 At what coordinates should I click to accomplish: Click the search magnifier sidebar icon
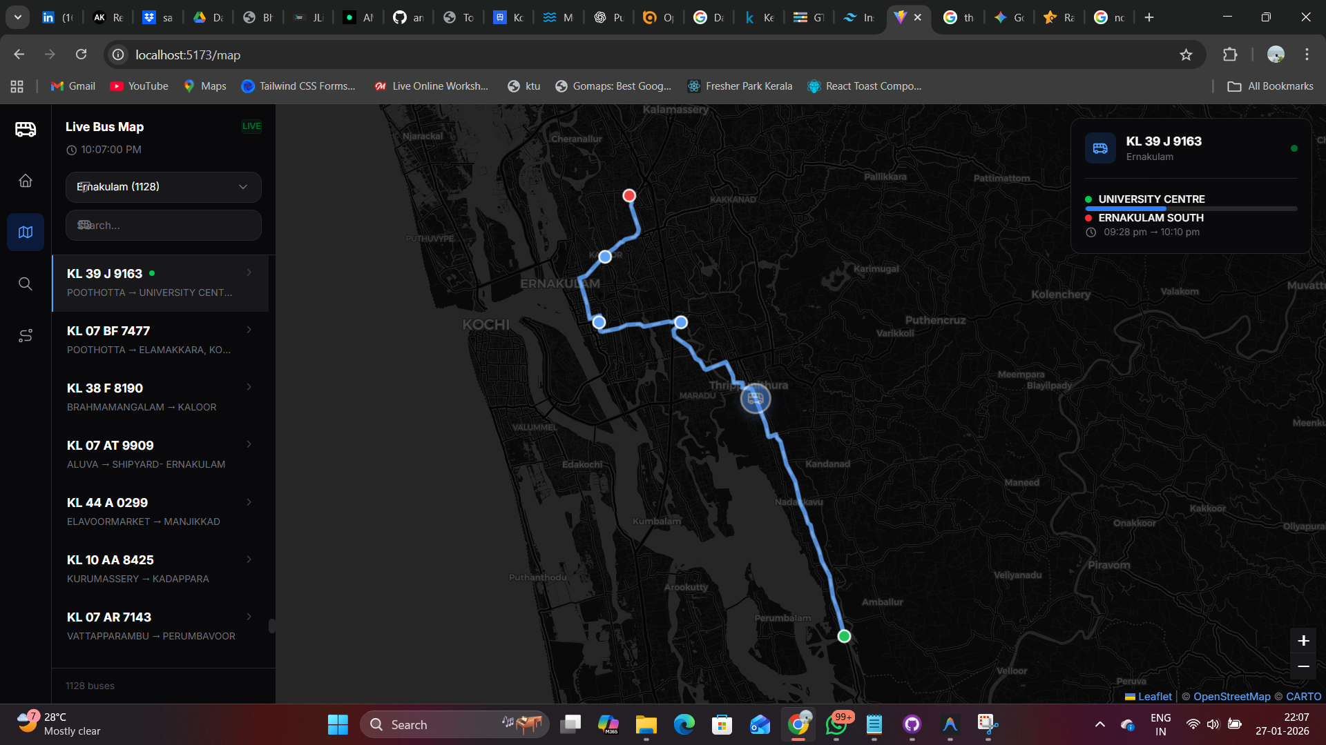point(26,284)
